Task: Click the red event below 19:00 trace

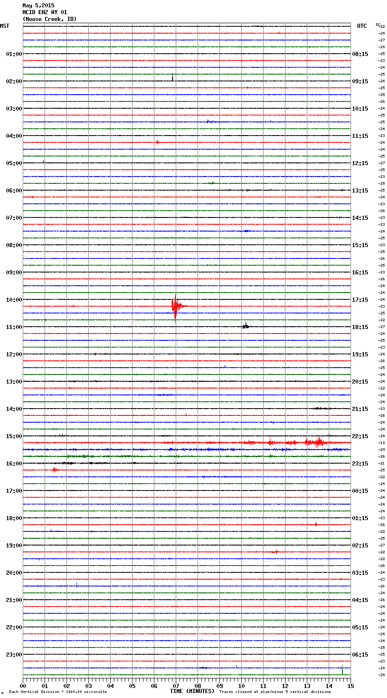Action: click(x=275, y=551)
